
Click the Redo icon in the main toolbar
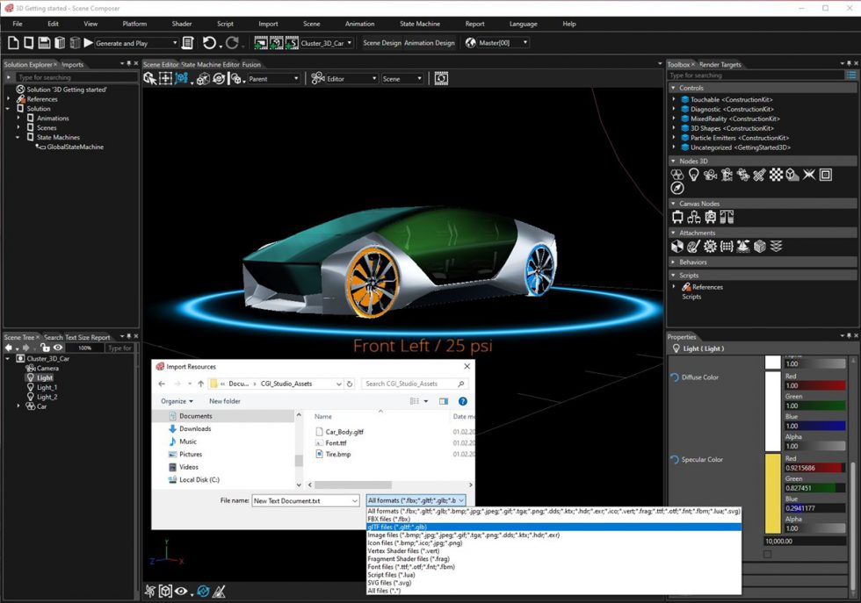(233, 42)
